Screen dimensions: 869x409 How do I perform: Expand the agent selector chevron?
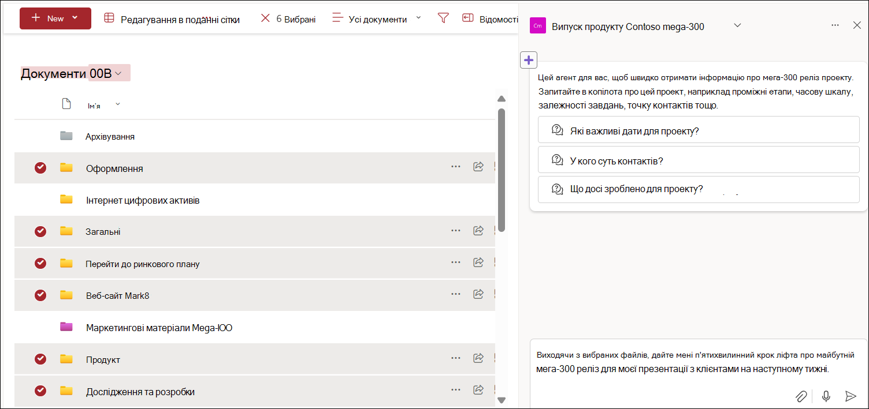[737, 25]
